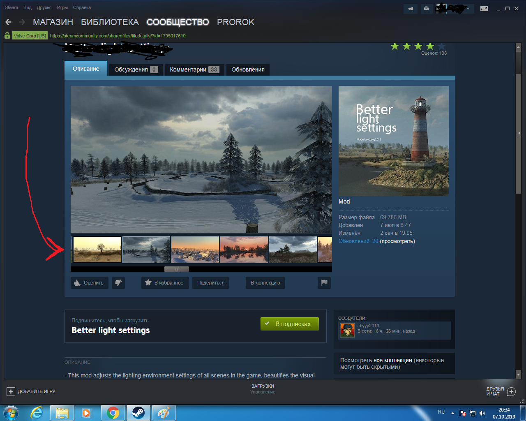Select the snowy forest thumbnail
The width and height of the screenshot is (526, 421).
point(146,250)
